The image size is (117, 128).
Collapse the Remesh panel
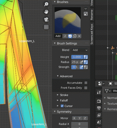105,109
